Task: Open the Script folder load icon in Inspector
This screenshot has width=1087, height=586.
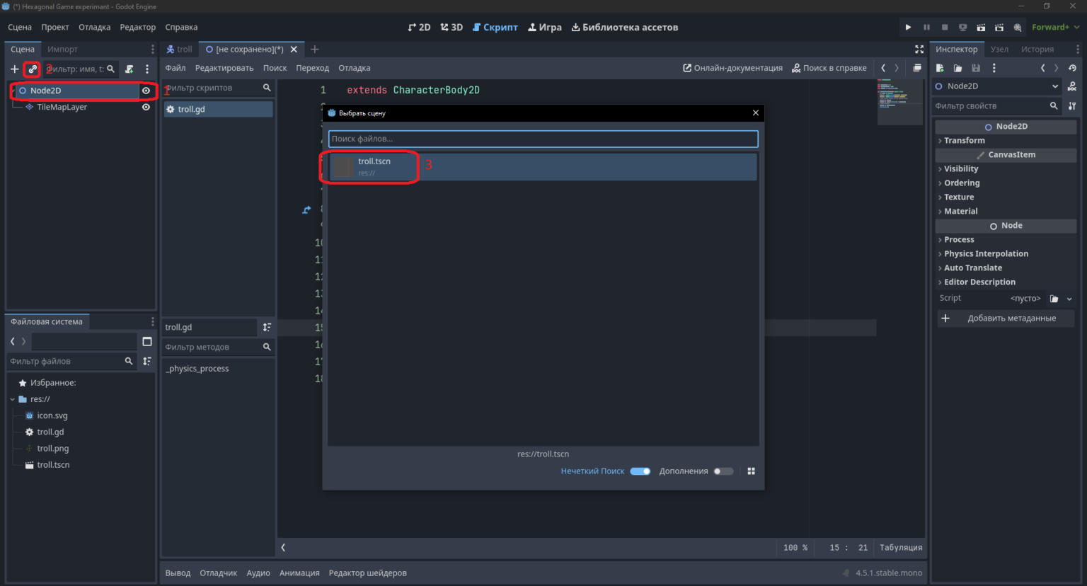Action: tap(1054, 299)
